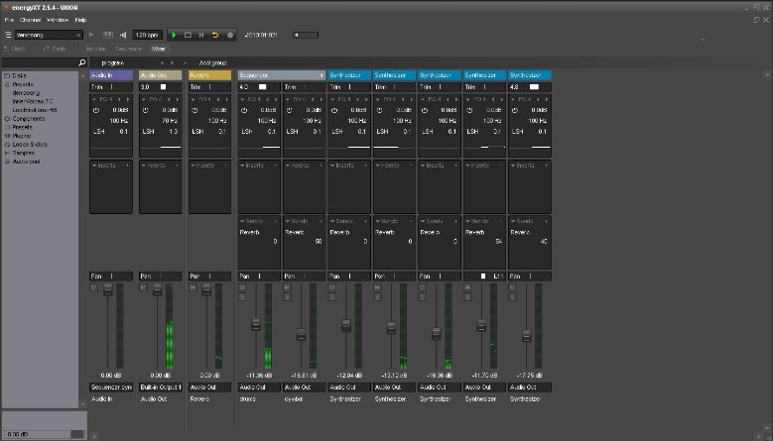This screenshot has width=773, height=441.
Task: Click the Add group button
Action: [x=213, y=62]
